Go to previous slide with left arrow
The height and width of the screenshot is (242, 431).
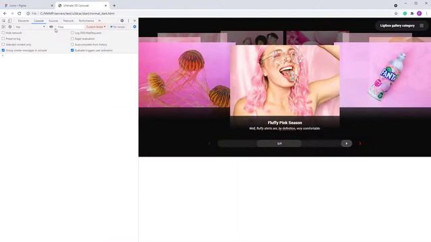coord(209,143)
